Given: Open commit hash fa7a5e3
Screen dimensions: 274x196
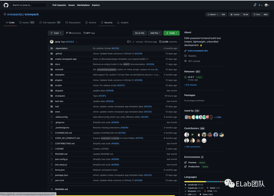Looking at the screenshot, I should pos(140,42).
